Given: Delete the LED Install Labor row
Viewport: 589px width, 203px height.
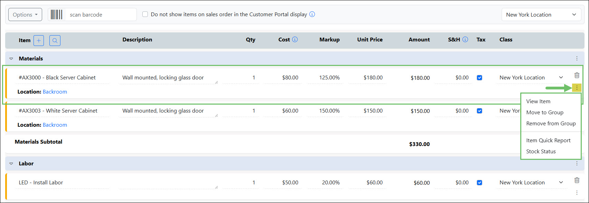Looking at the screenshot, I should [577, 180].
